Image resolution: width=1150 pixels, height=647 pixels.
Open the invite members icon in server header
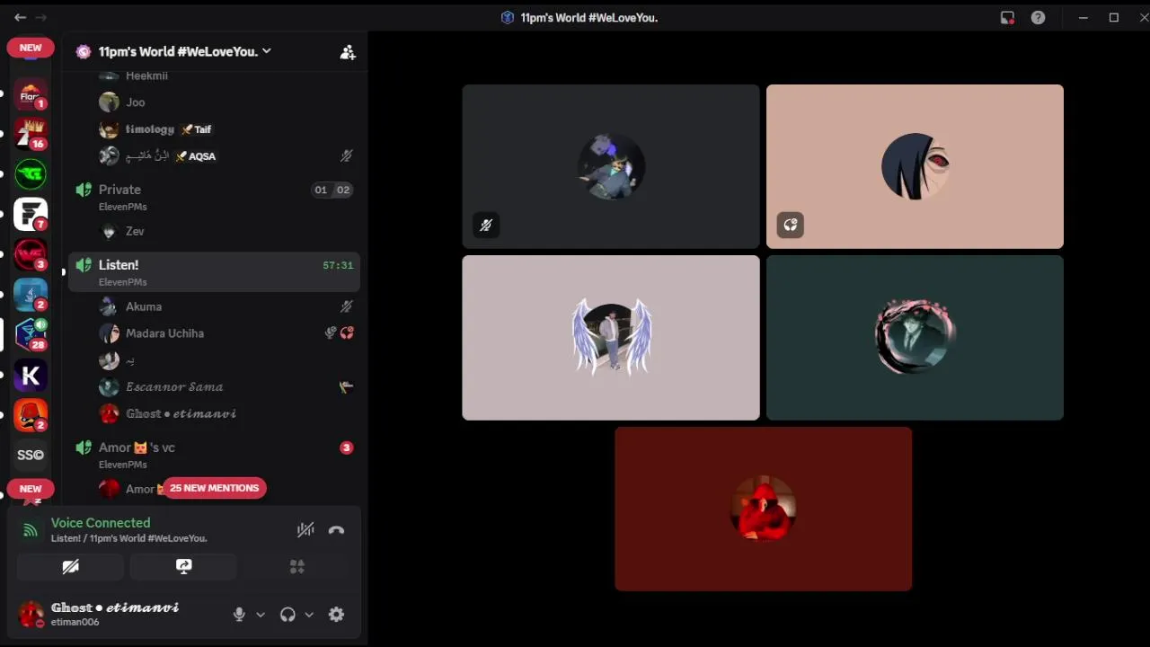pyautogui.click(x=348, y=52)
